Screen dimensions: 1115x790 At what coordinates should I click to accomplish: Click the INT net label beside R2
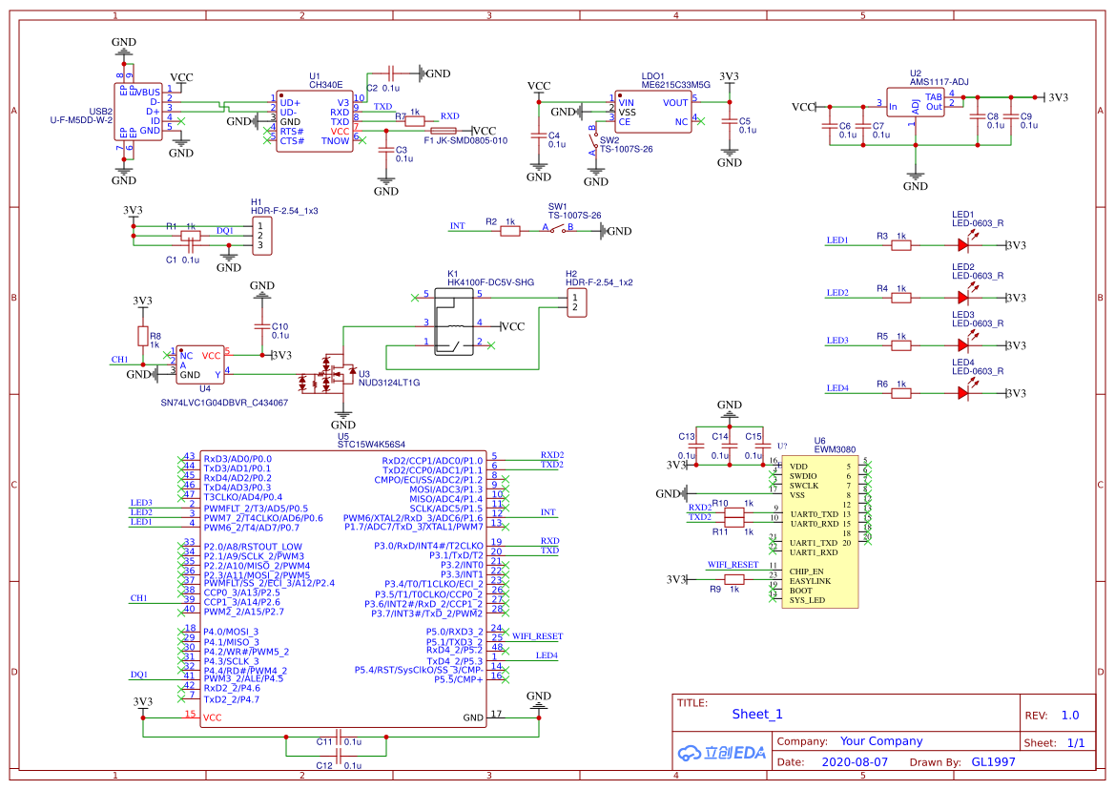[x=457, y=226]
